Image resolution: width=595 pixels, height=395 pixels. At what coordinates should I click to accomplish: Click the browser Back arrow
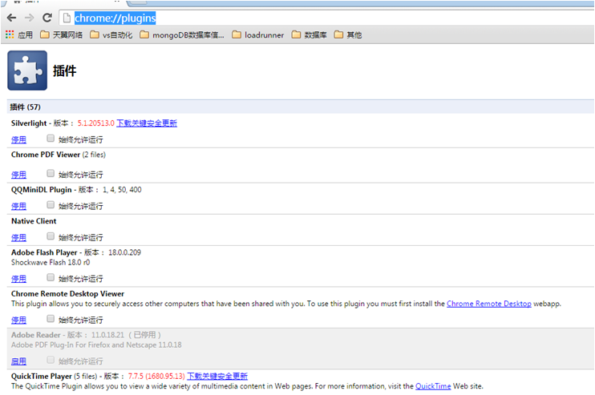pyautogui.click(x=11, y=18)
